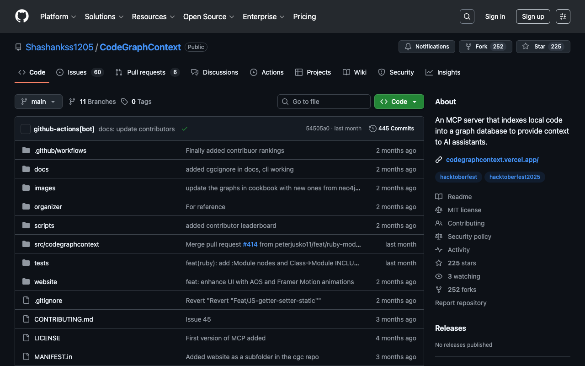Open the Solutions navigation menu
This screenshot has height=366, width=585.
point(104,16)
